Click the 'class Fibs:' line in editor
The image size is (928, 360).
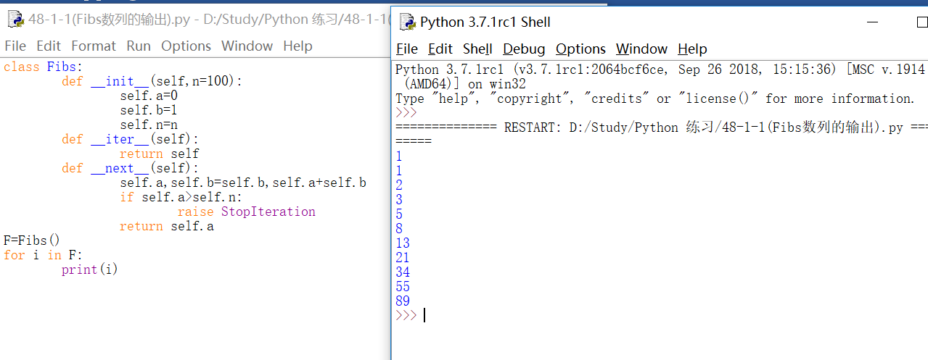pos(44,67)
